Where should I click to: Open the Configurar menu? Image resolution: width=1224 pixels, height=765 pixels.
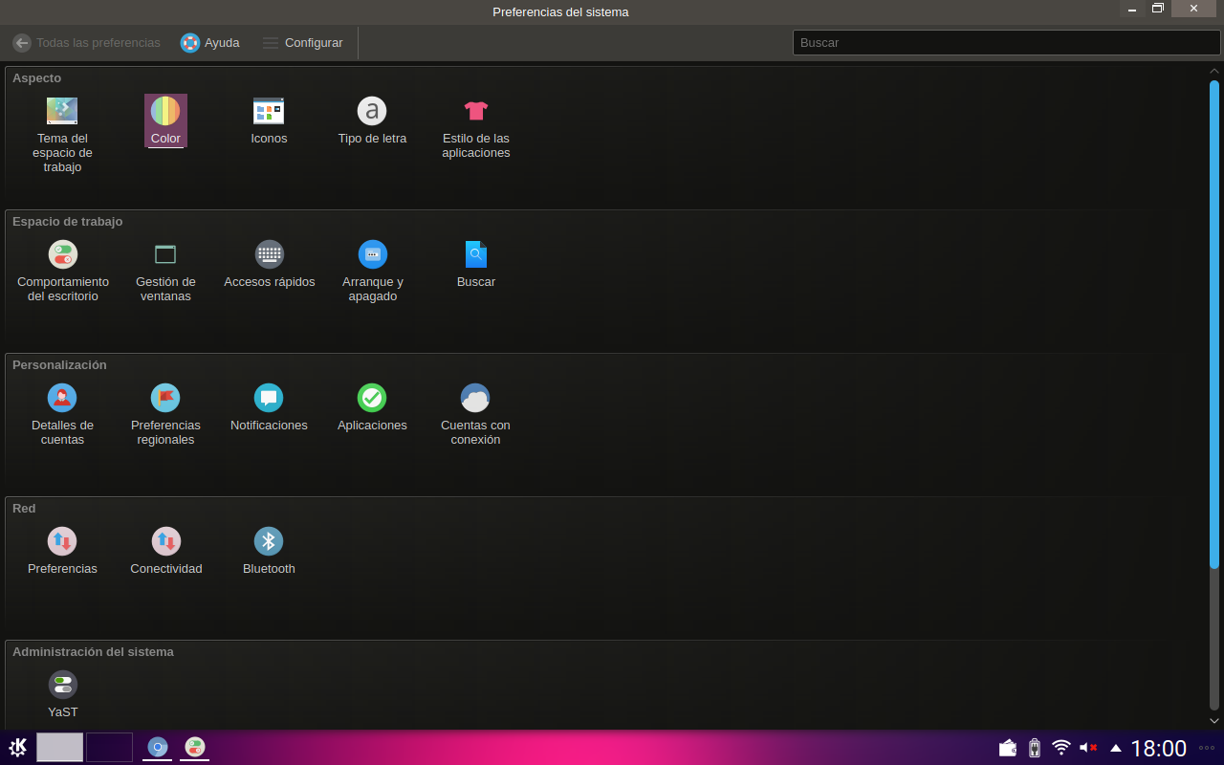302,43
